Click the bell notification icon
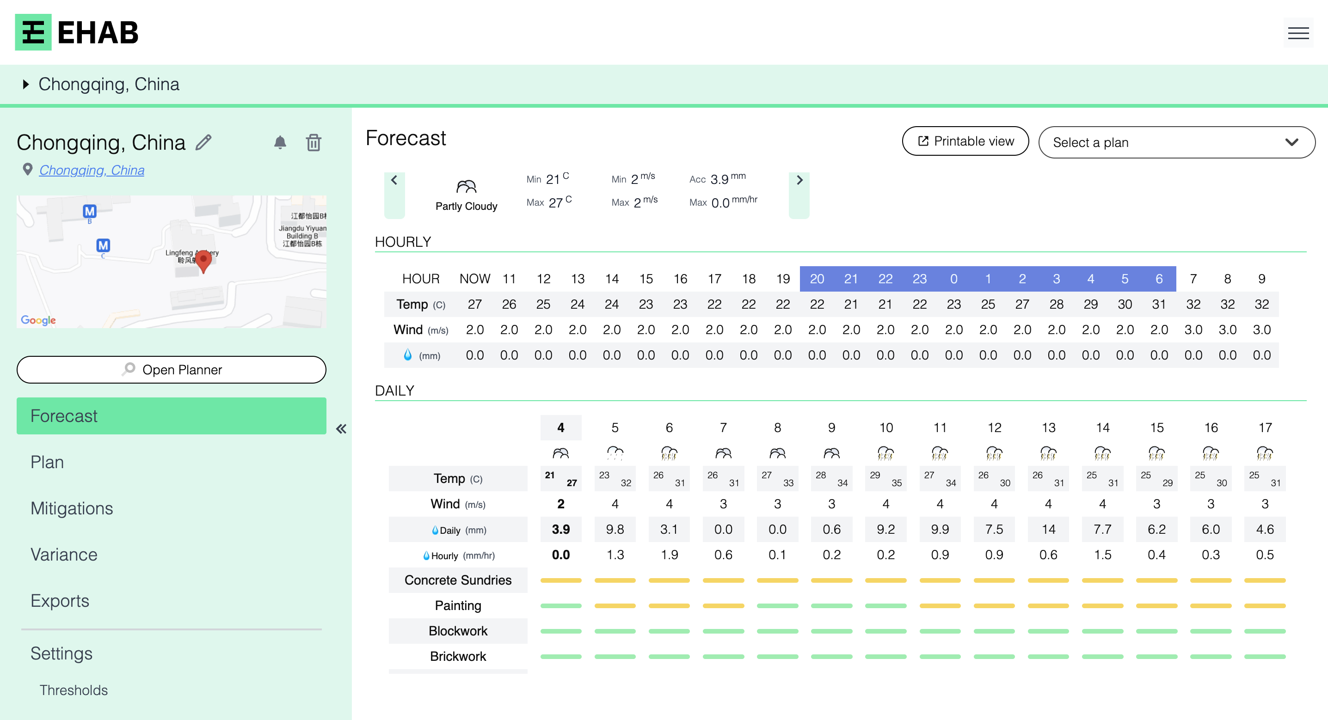Image resolution: width=1328 pixels, height=720 pixels. [x=280, y=143]
